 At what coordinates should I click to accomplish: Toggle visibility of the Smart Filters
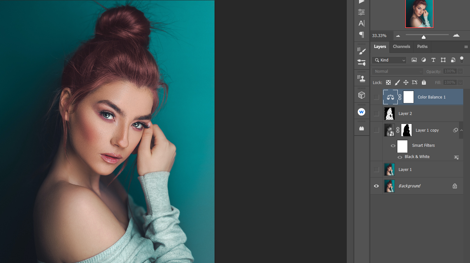coord(393,146)
